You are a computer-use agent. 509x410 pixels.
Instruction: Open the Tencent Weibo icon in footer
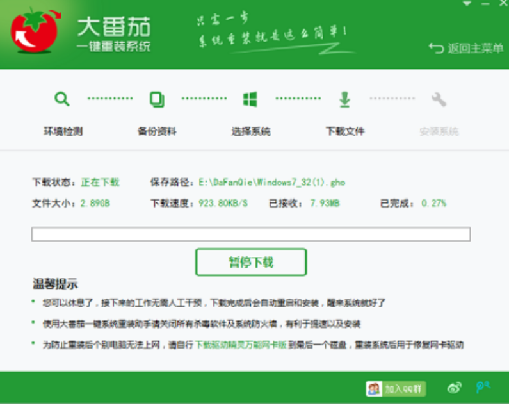pyautogui.click(x=483, y=387)
